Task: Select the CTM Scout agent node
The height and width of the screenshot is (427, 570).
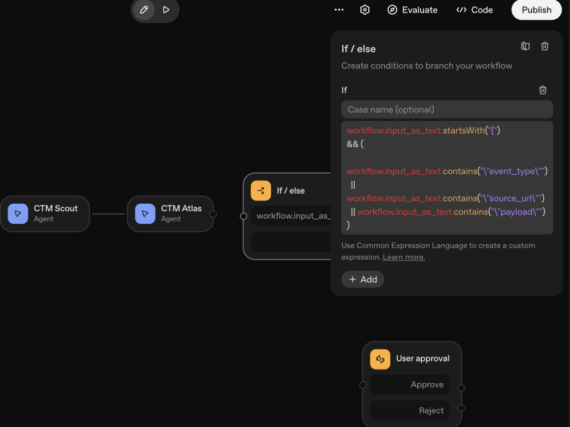Action: click(44, 214)
